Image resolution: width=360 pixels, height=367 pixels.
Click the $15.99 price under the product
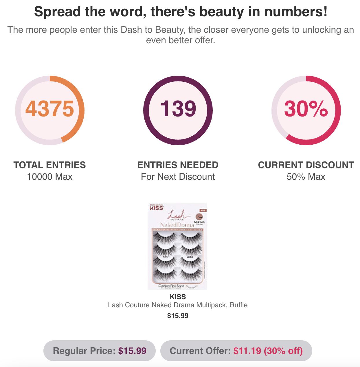(178, 316)
